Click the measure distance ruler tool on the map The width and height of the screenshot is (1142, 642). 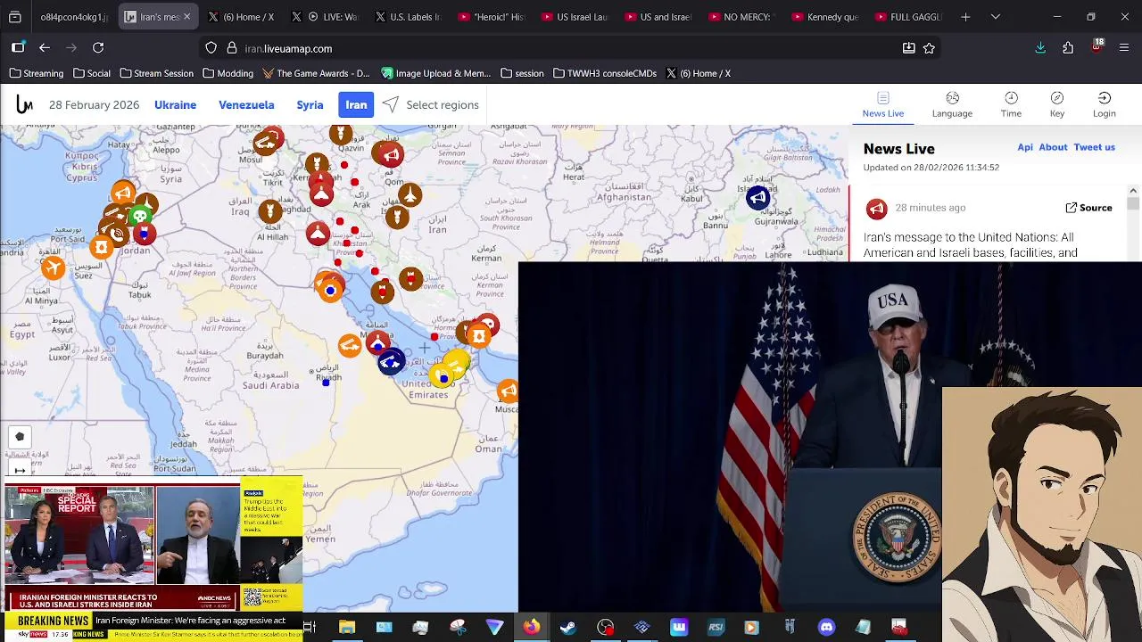(x=20, y=470)
